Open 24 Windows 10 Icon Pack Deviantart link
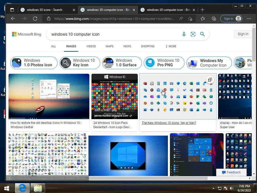The height and width of the screenshot is (193, 257). click(x=112, y=125)
